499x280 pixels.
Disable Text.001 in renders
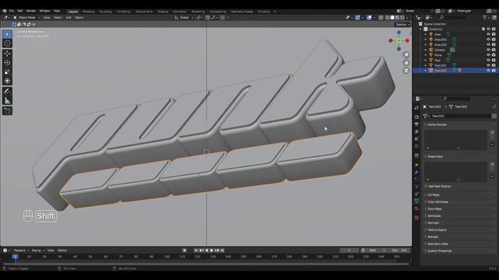pyautogui.click(x=494, y=65)
